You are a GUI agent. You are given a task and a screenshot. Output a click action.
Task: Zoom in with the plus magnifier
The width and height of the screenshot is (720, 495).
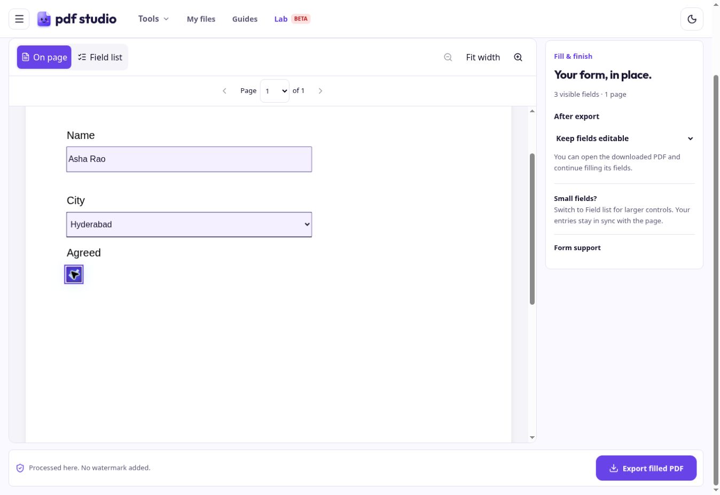(x=518, y=57)
